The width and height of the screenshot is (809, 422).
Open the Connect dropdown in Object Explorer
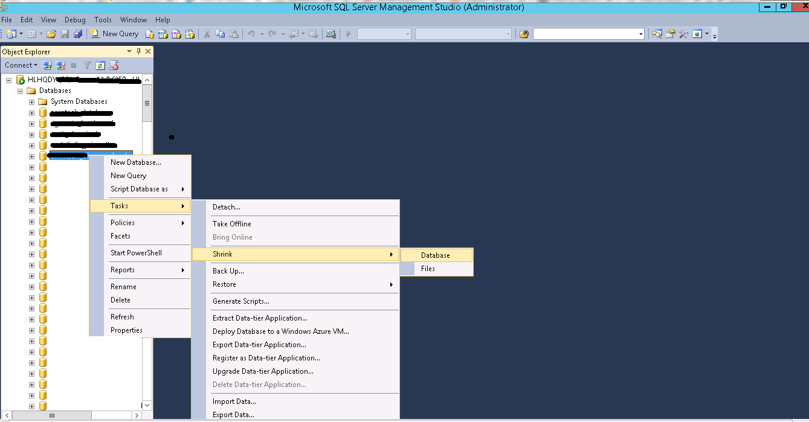point(21,65)
